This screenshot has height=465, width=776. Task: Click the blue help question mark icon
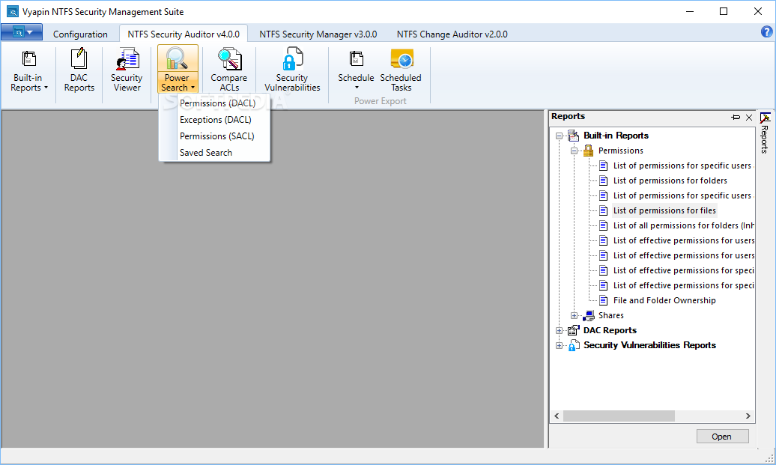(766, 32)
